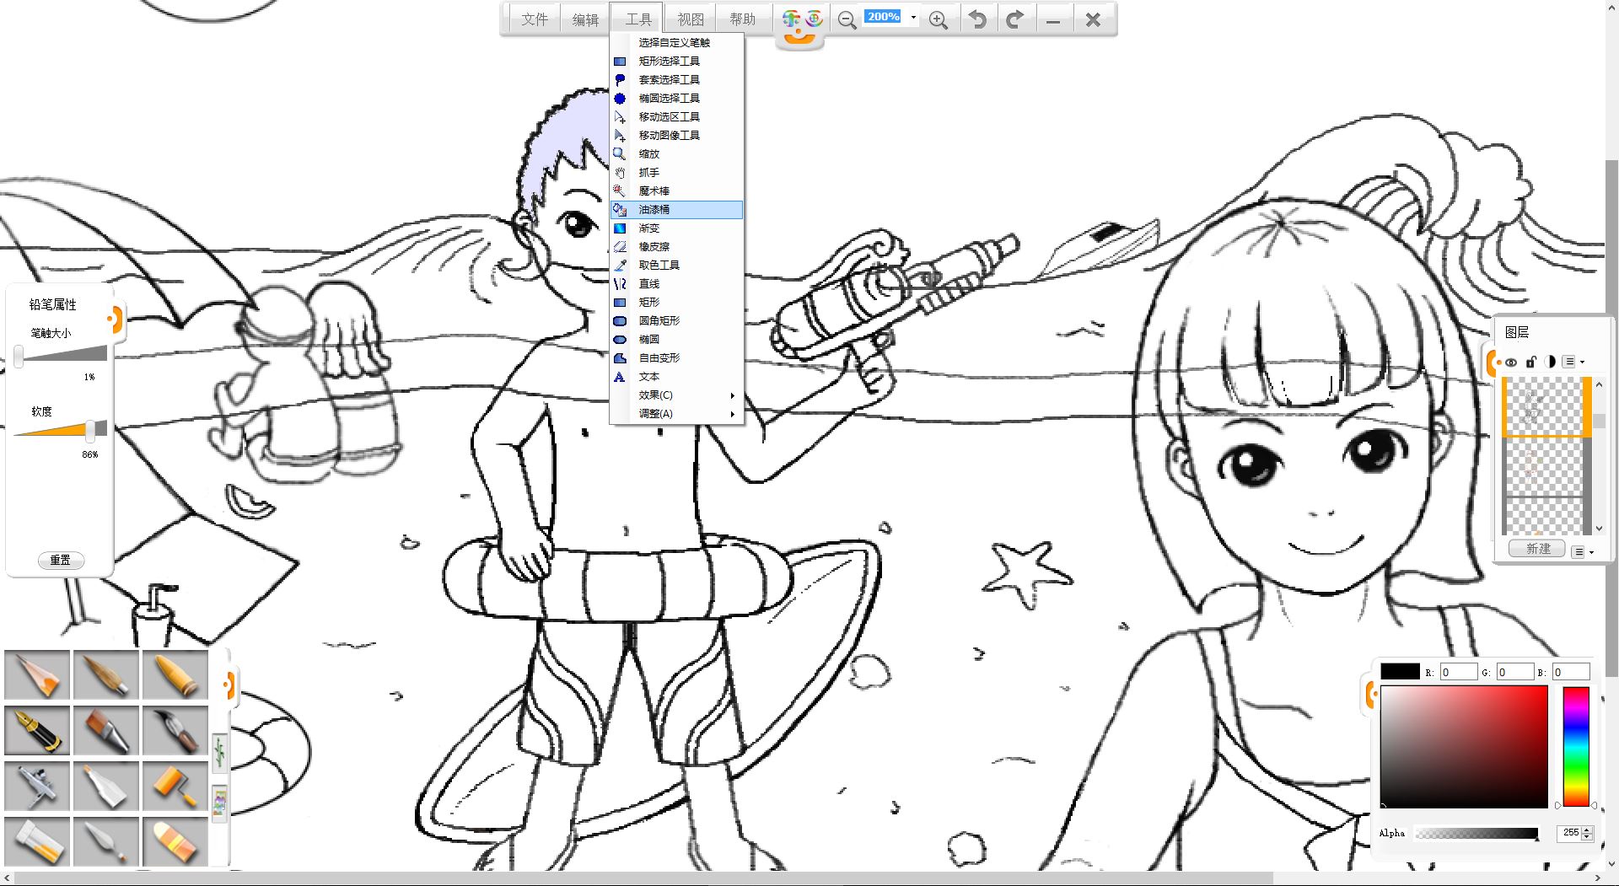Select the pencil brush tool

coord(37,674)
